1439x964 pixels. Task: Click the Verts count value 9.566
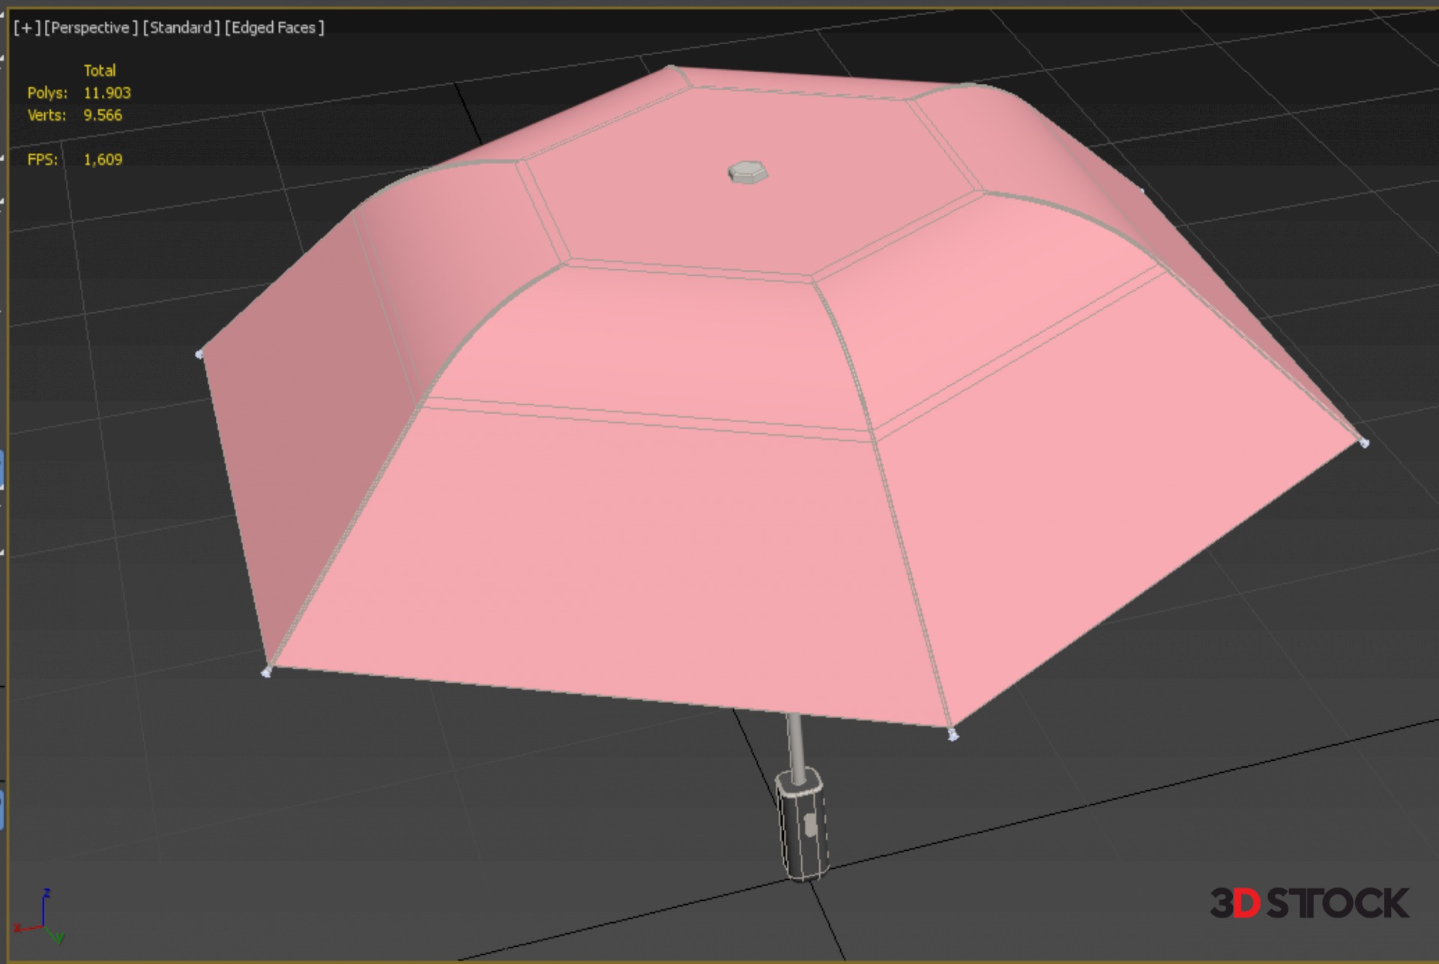point(103,115)
